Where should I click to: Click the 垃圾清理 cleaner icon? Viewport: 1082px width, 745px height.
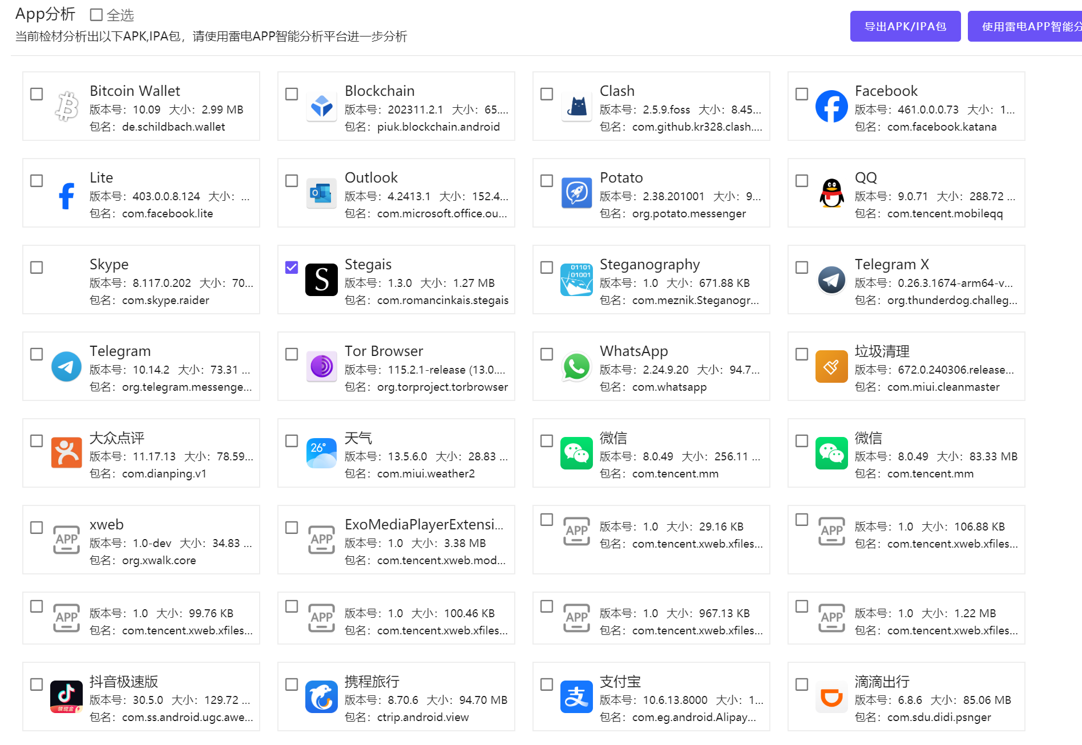831,367
